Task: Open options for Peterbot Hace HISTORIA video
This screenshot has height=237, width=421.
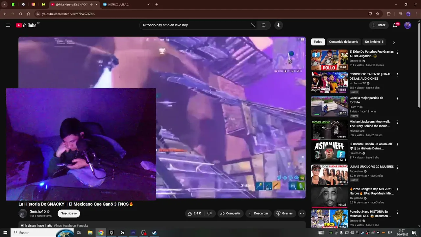Action: (398, 212)
